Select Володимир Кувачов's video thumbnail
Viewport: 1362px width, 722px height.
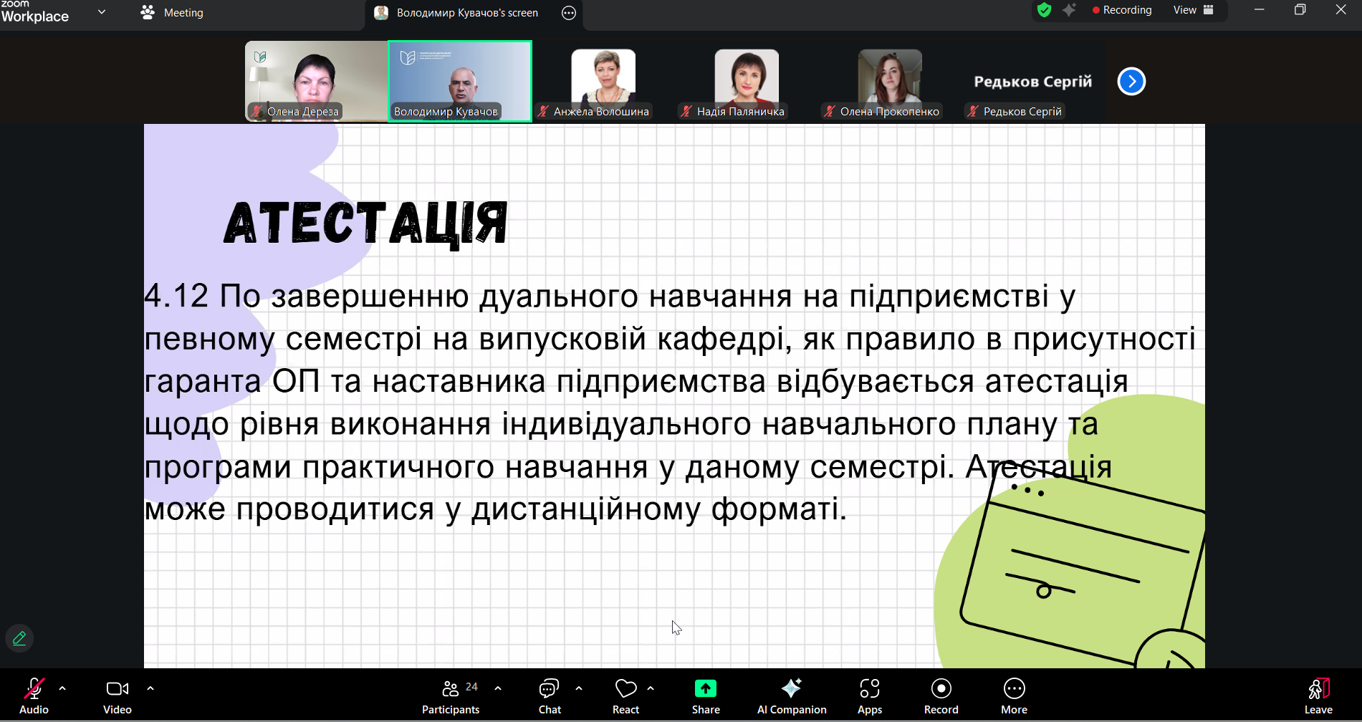pyautogui.click(x=460, y=81)
